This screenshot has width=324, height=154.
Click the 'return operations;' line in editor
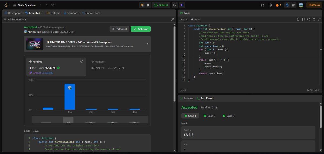211,73
